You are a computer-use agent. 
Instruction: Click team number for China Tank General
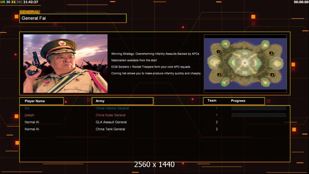pos(217,129)
